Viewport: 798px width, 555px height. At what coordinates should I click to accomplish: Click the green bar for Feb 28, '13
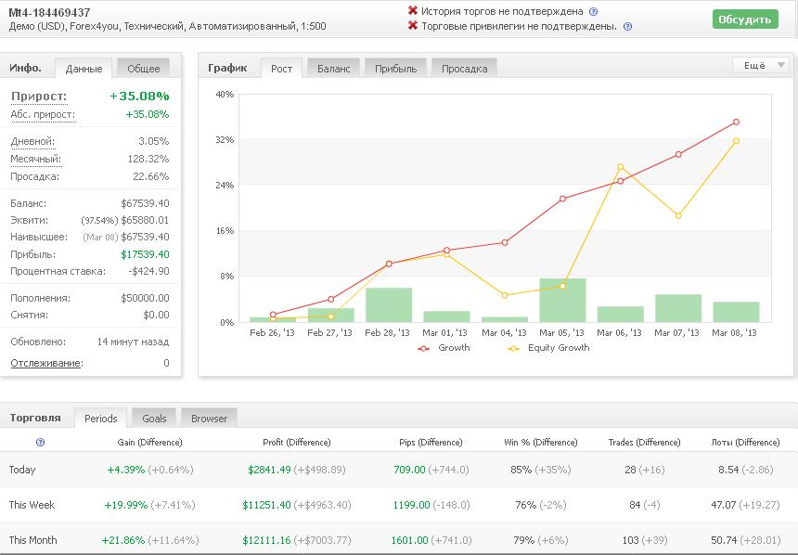389,305
